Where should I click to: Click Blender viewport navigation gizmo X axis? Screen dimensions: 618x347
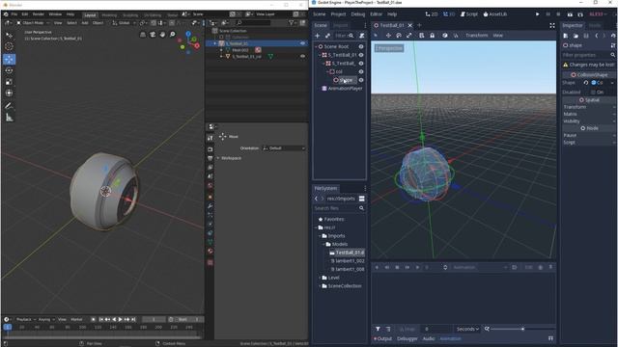click(x=196, y=46)
